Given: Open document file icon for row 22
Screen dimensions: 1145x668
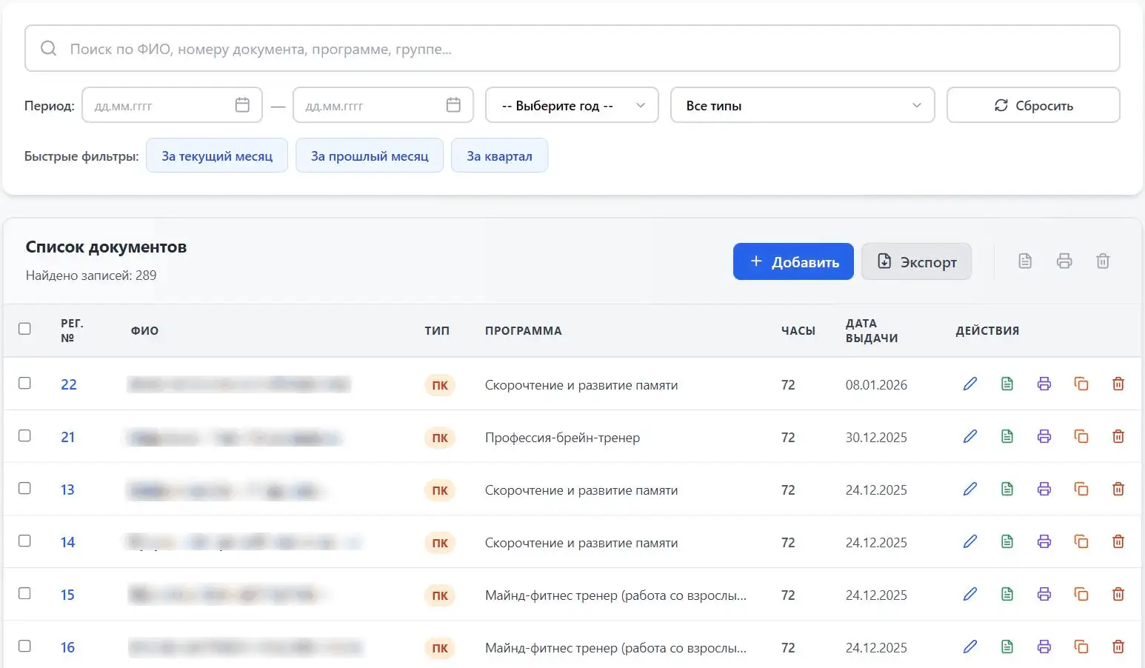Looking at the screenshot, I should tap(1007, 384).
